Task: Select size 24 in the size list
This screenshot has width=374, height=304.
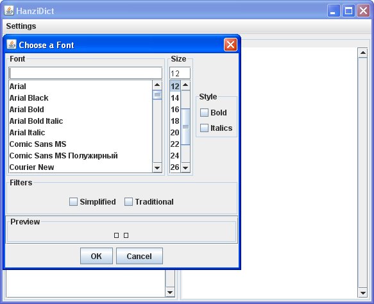Action: pyautogui.click(x=175, y=156)
